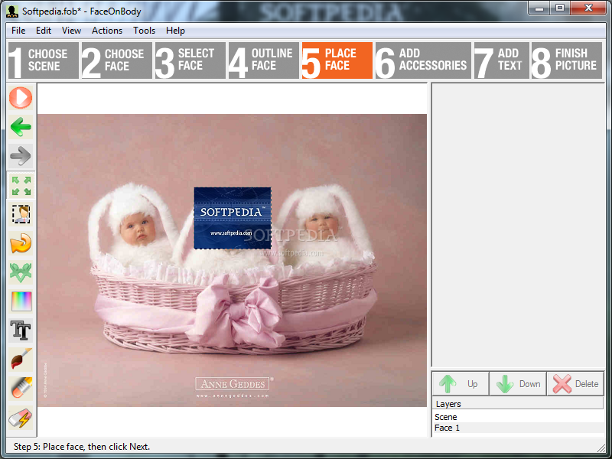The width and height of the screenshot is (612, 459).
Task: Open the rainbow color adjustment tool
Action: tap(21, 301)
